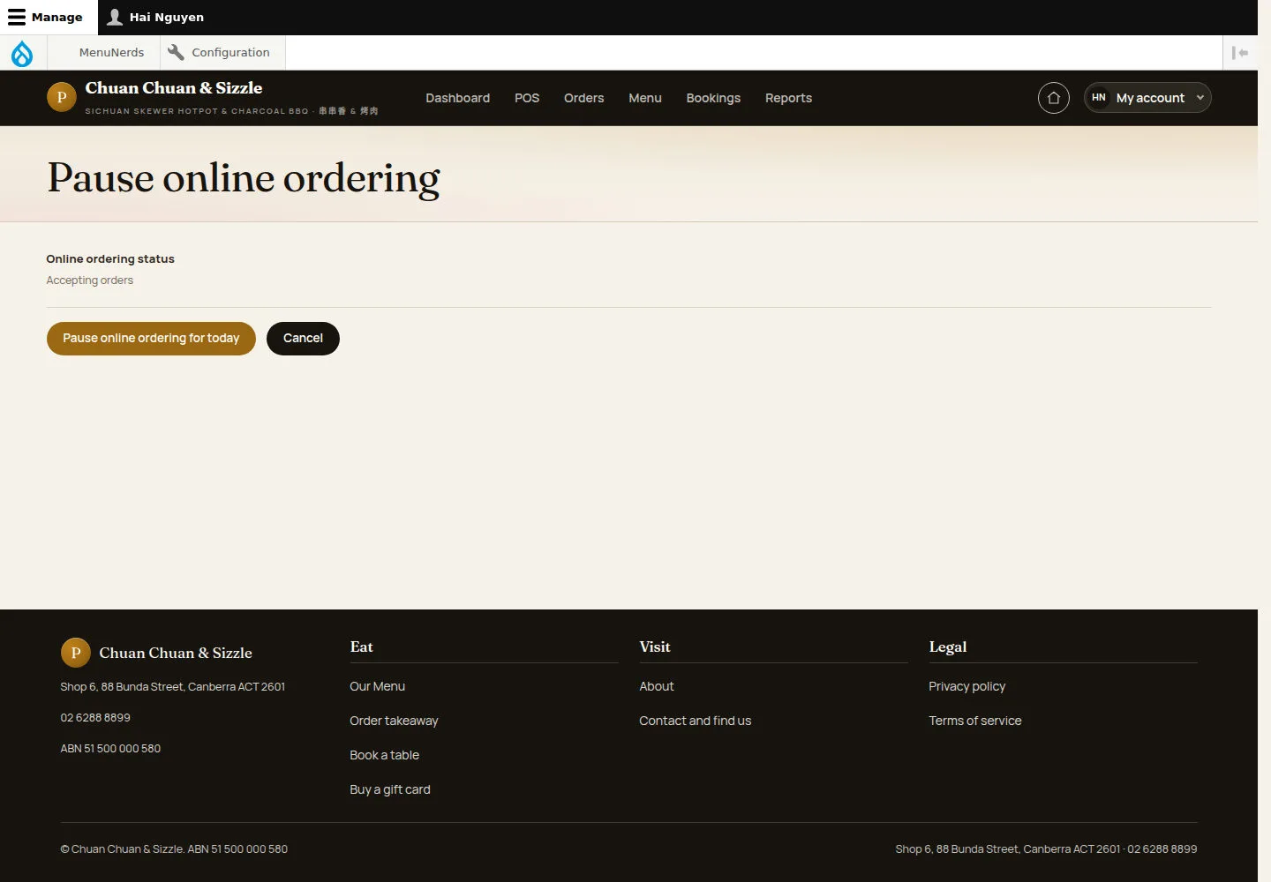Open the Our Menu footer link

[x=377, y=686]
